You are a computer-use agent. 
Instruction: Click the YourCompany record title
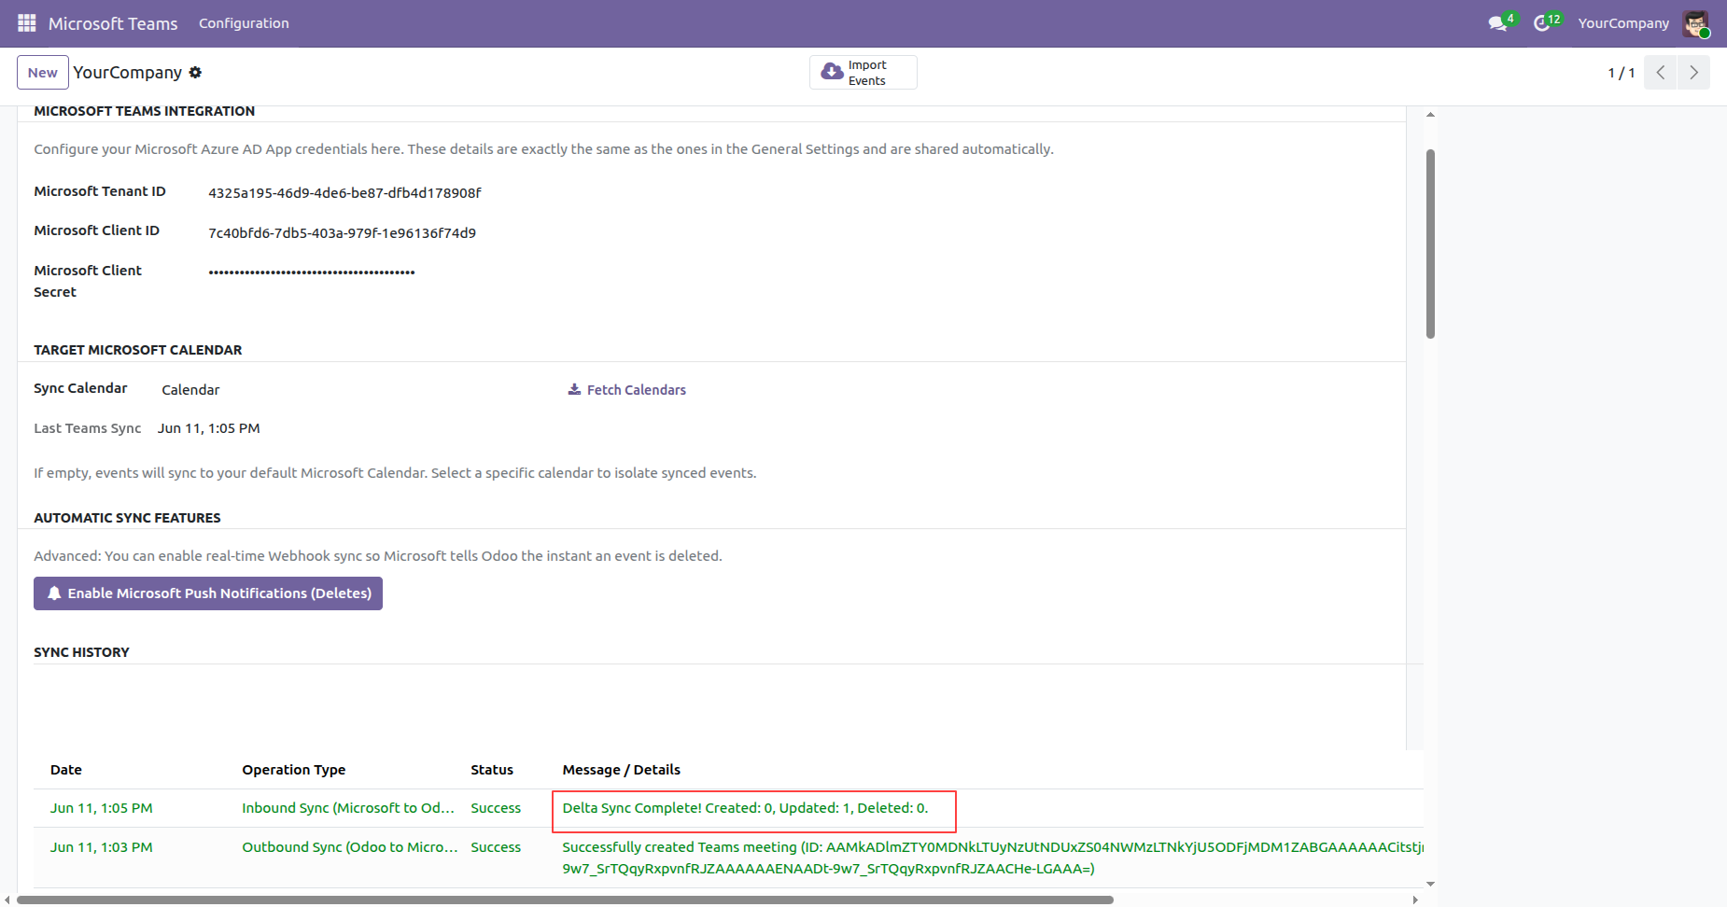[128, 73]
